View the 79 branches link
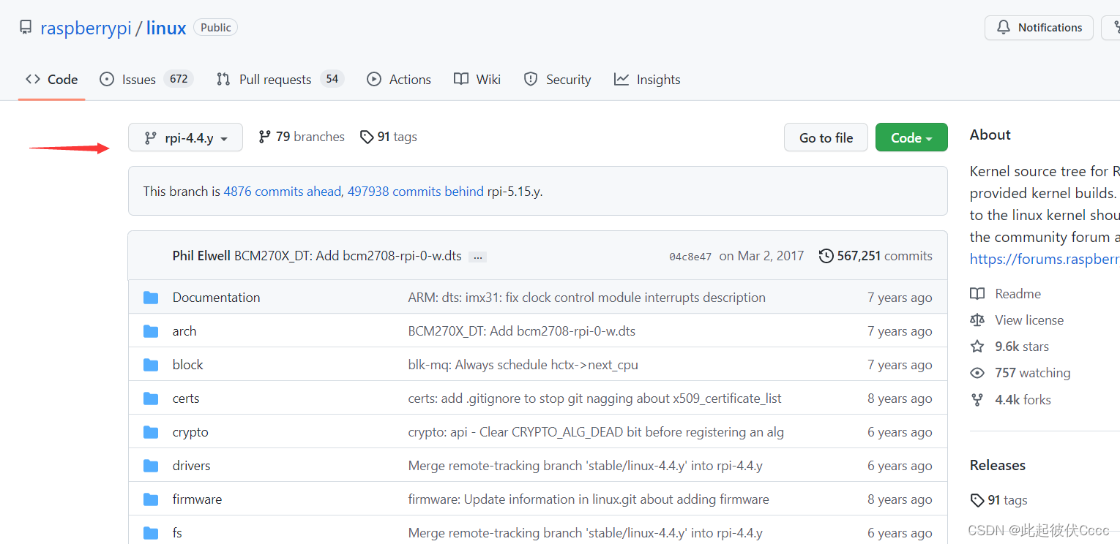Viewport: 1120px width, 544px height. coord(302,137)
